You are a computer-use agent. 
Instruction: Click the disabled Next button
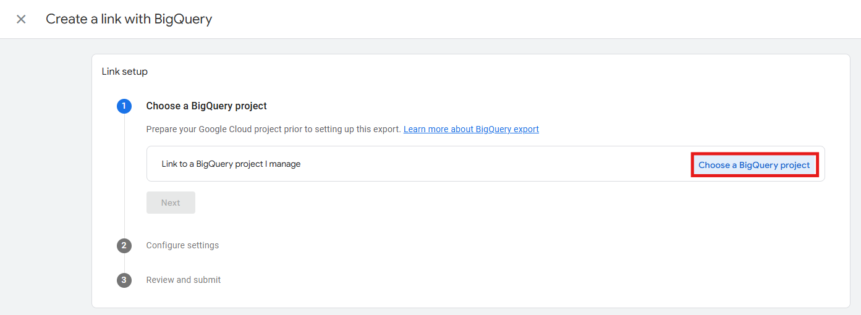tap(171, 203)
